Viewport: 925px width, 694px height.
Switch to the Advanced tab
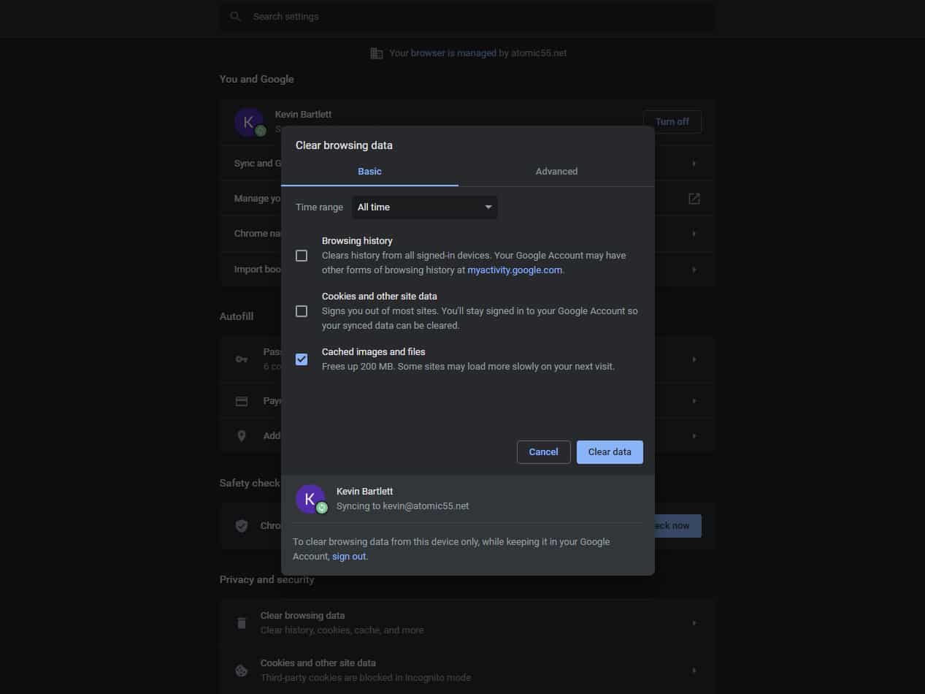pyautogui.click(x=556, y=172)
